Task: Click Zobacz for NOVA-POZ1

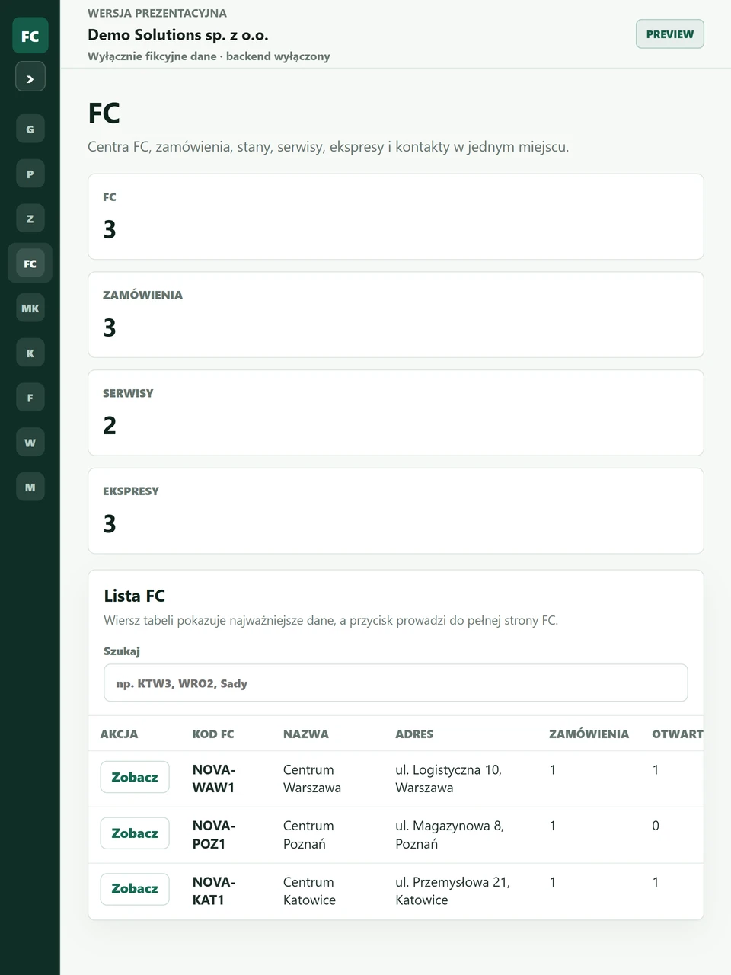Action: (x=135, y=833)
